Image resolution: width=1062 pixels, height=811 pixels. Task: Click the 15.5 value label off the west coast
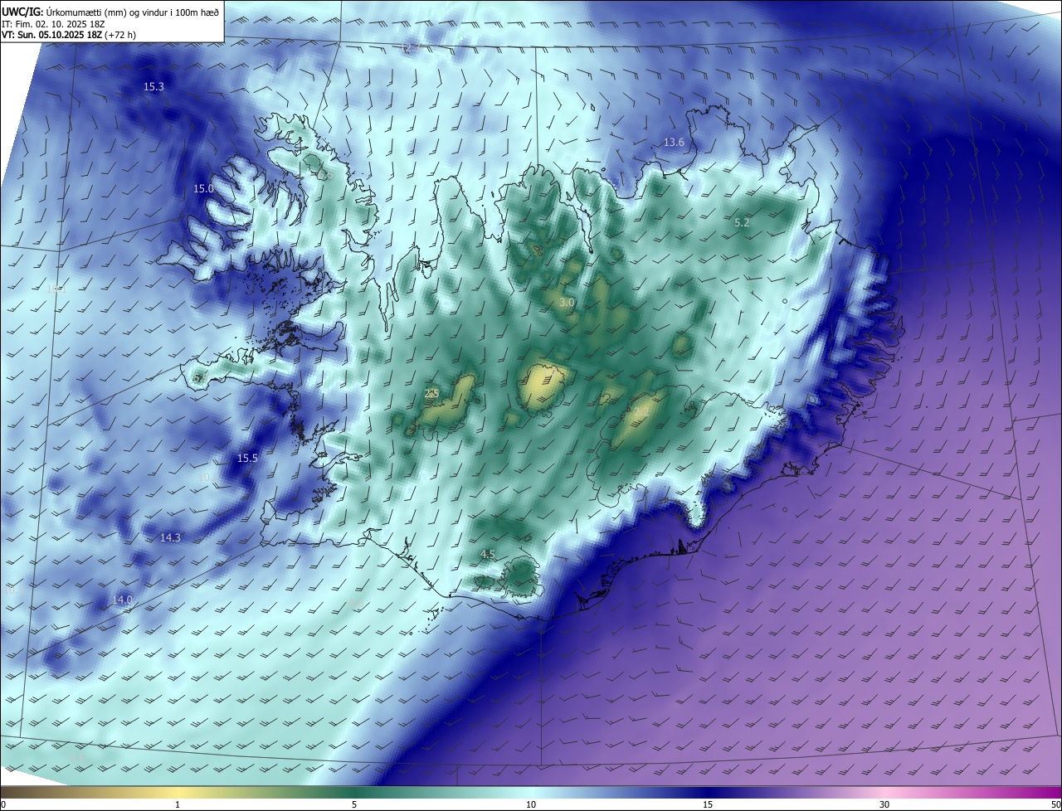[247, 459]
